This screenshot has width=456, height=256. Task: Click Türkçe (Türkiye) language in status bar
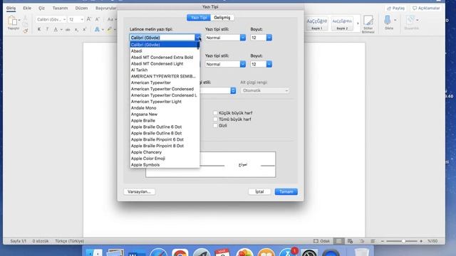[x=70, y=241]
